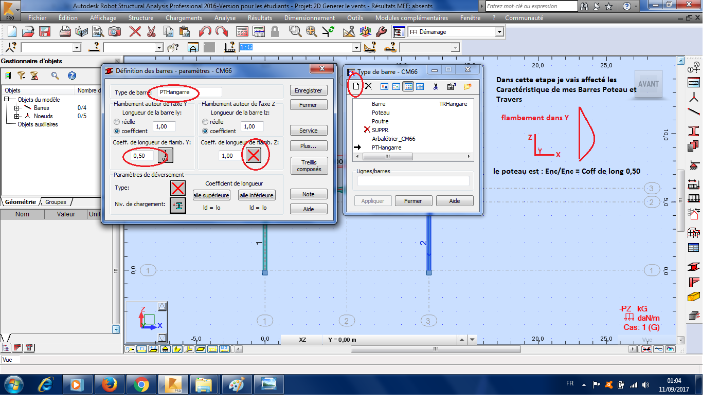Expand the Noeuds tree node
This screenshot has width=719, height=407.
tap(17, 116)
